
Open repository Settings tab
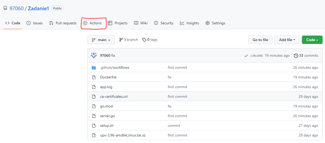[215, 23]
